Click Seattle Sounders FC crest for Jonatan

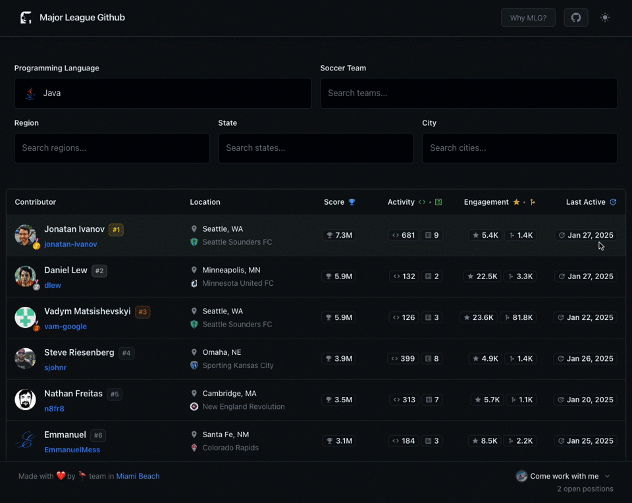coord(194,242)
